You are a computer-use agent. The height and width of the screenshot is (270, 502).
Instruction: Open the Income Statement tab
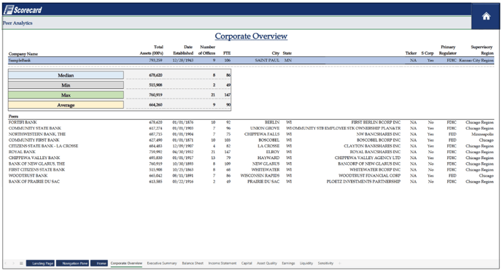pyautogui.click(x=223, y=263)
